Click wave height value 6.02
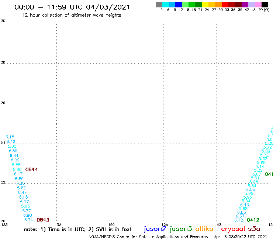This screenshot has height=240, width=273. [15, 160]
